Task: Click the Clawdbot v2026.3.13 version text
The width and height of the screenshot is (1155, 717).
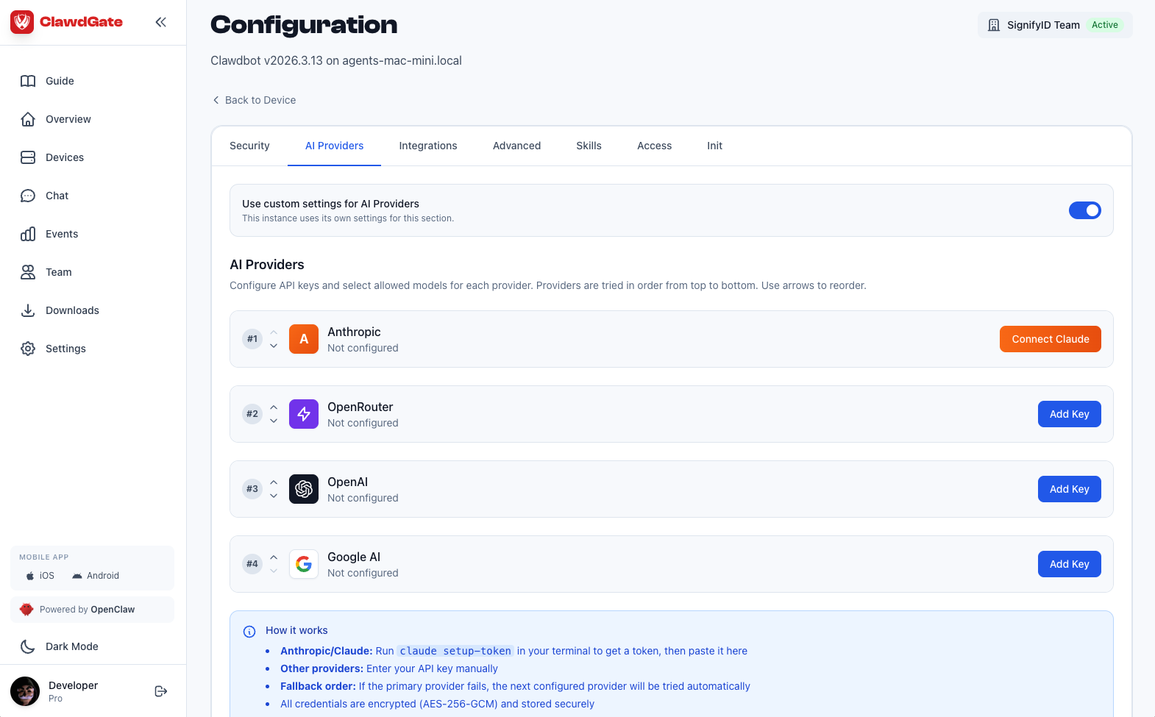Action: (x=336, y=60)
